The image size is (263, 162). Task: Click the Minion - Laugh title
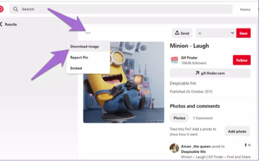coord(189,46)
